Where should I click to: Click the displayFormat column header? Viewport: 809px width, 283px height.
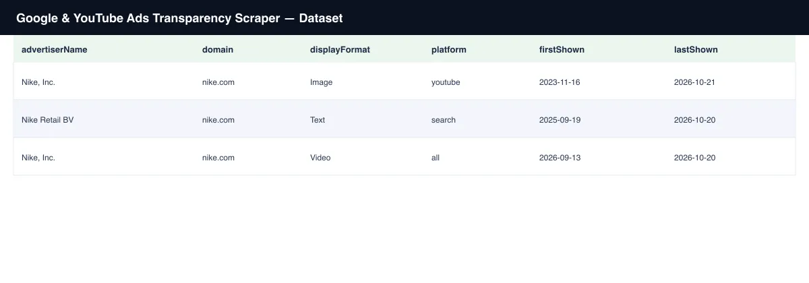pyautogui.click(x=340, y=50)
